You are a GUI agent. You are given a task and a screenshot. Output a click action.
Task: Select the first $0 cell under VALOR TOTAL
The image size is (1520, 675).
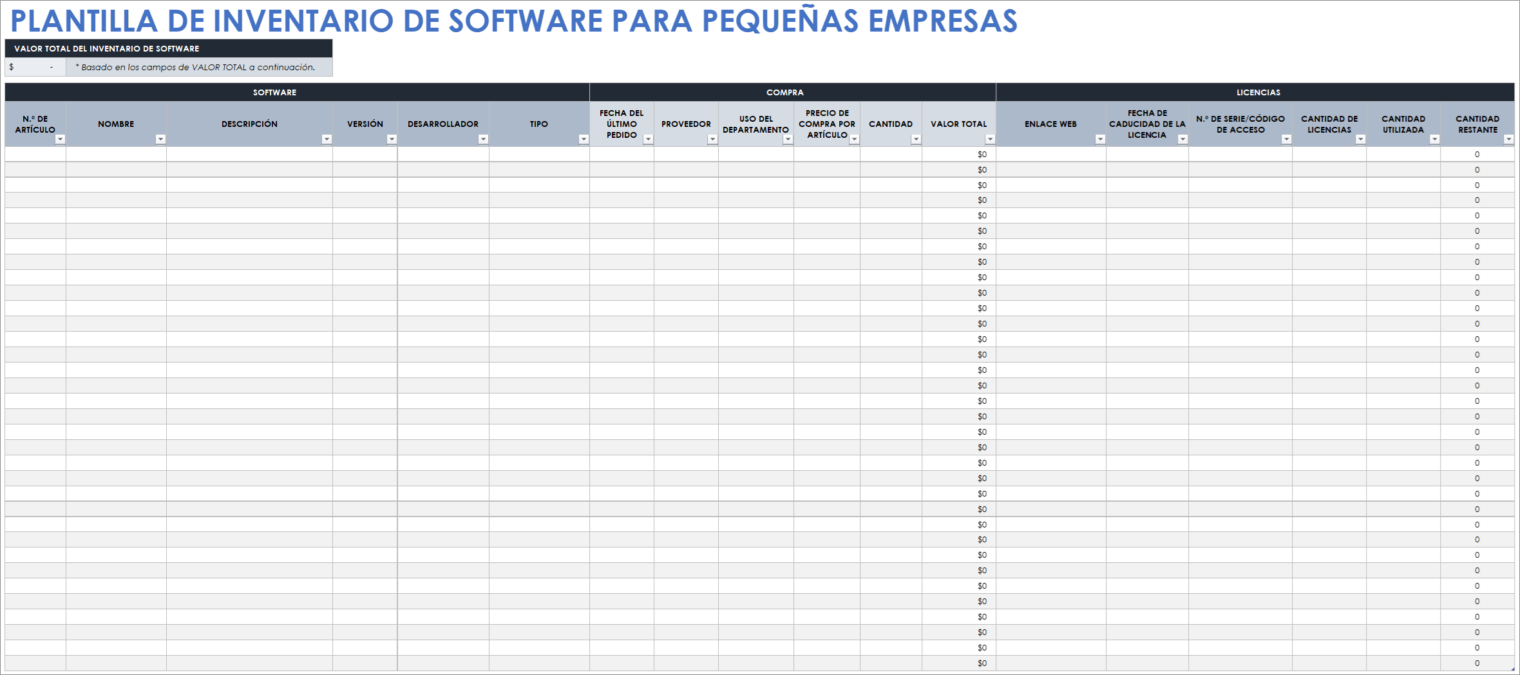click(x=959, y=155)
